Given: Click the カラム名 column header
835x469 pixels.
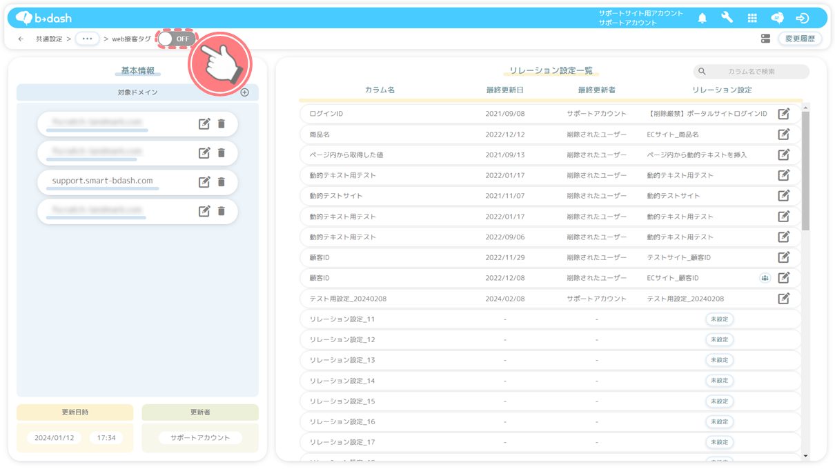Looking at the screenshot, I should pos(380,90).
